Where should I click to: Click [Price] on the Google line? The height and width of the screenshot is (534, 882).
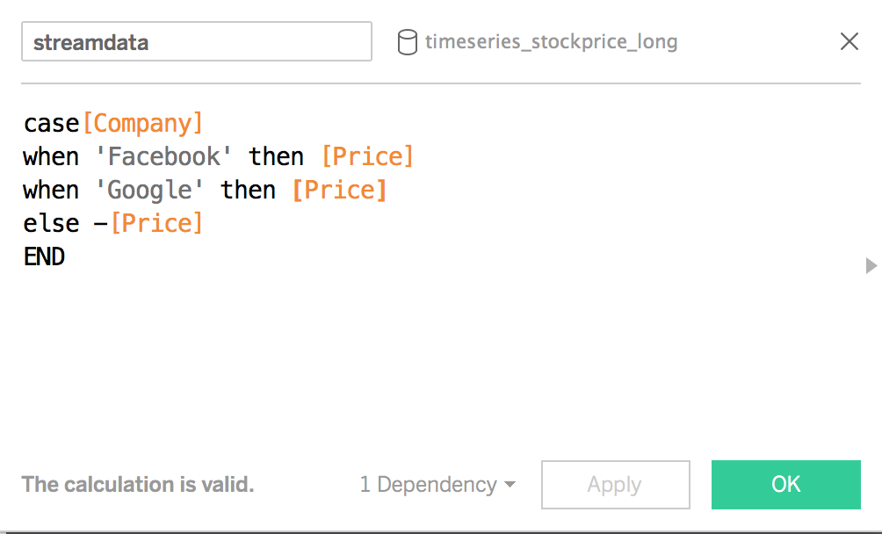(339, 190)
